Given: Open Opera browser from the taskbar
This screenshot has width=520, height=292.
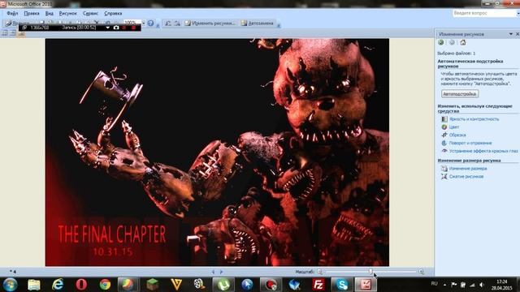Looking at the screenshot, I should [81, 285].
